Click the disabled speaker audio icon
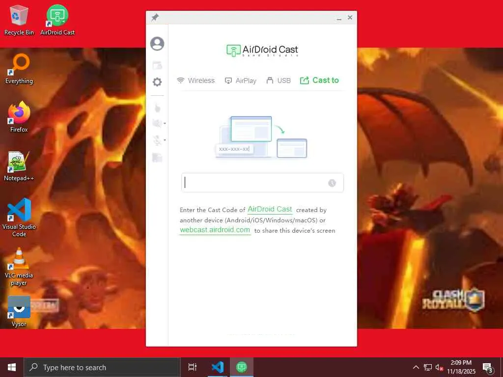The height and width of the screenshot is (377, 503). click(157, 123)
